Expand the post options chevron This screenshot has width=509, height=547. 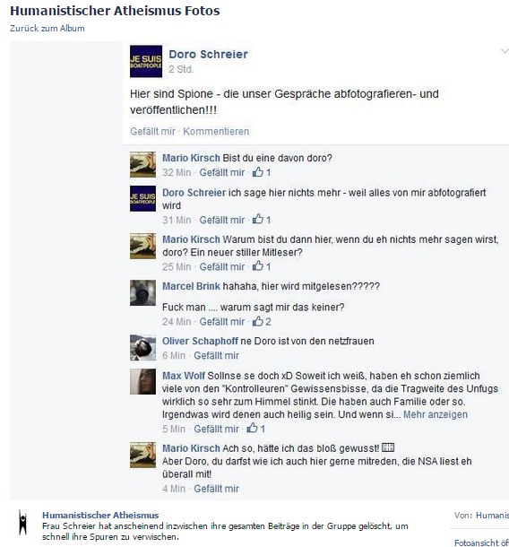point(505,52)
